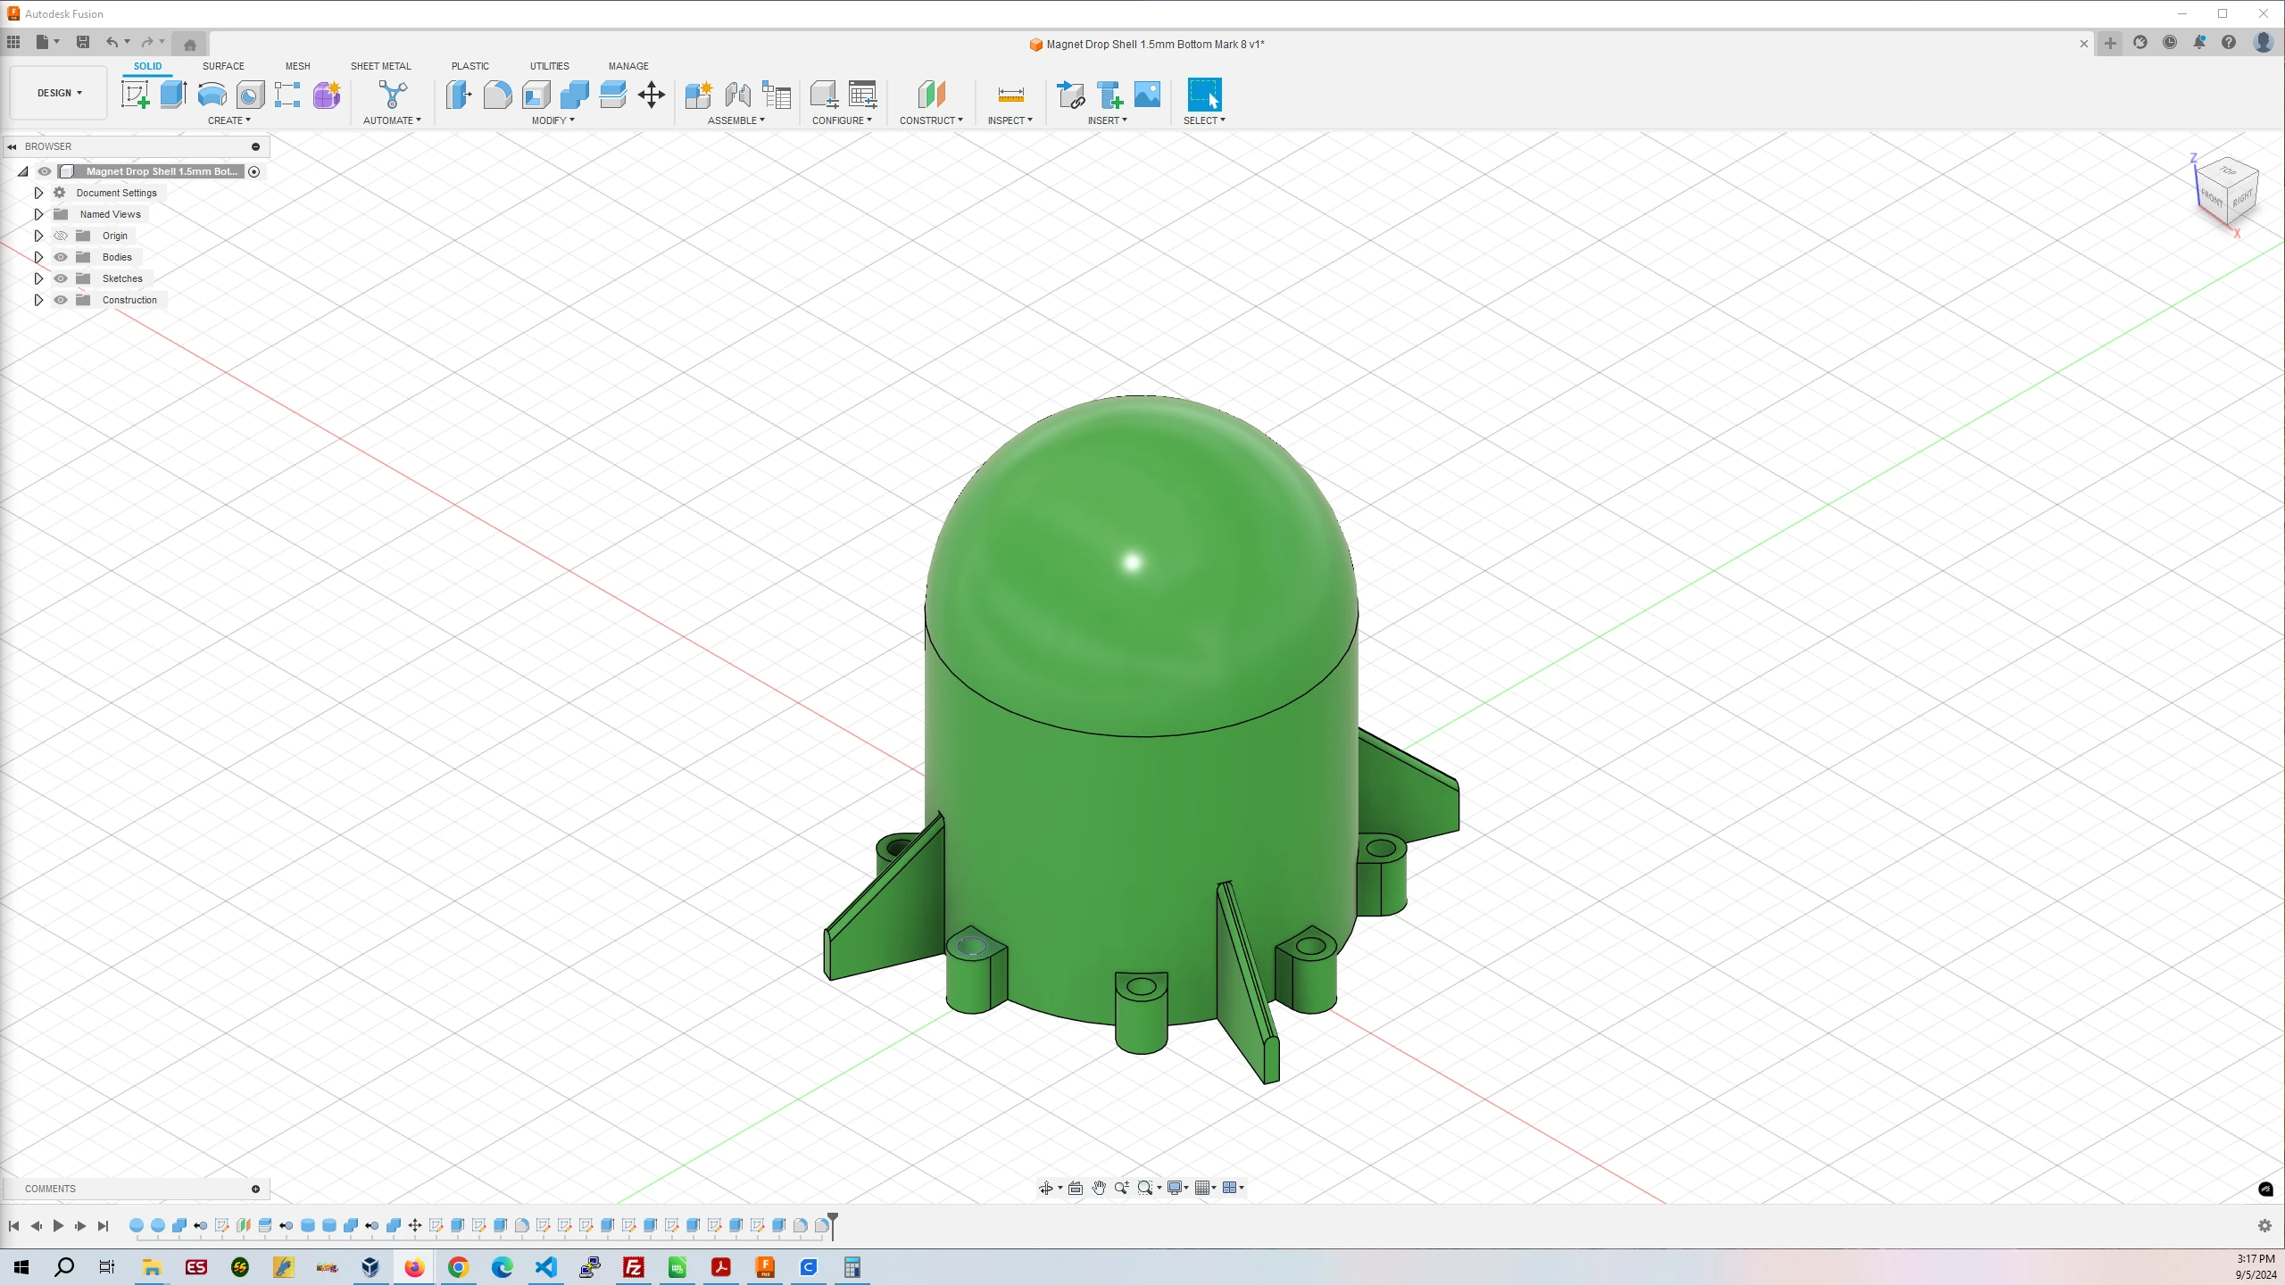Open the Change Parameters table icon
Viewport: 2285px width, 1285px height.
pos(863,95)
